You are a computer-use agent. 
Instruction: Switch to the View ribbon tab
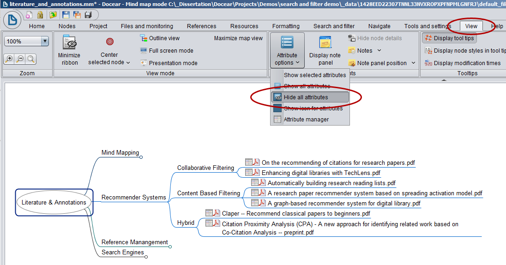click(x=471, y=26)
